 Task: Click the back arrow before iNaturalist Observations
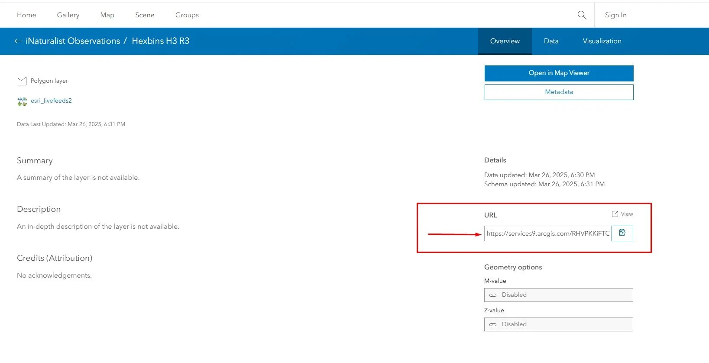[18, 41]
